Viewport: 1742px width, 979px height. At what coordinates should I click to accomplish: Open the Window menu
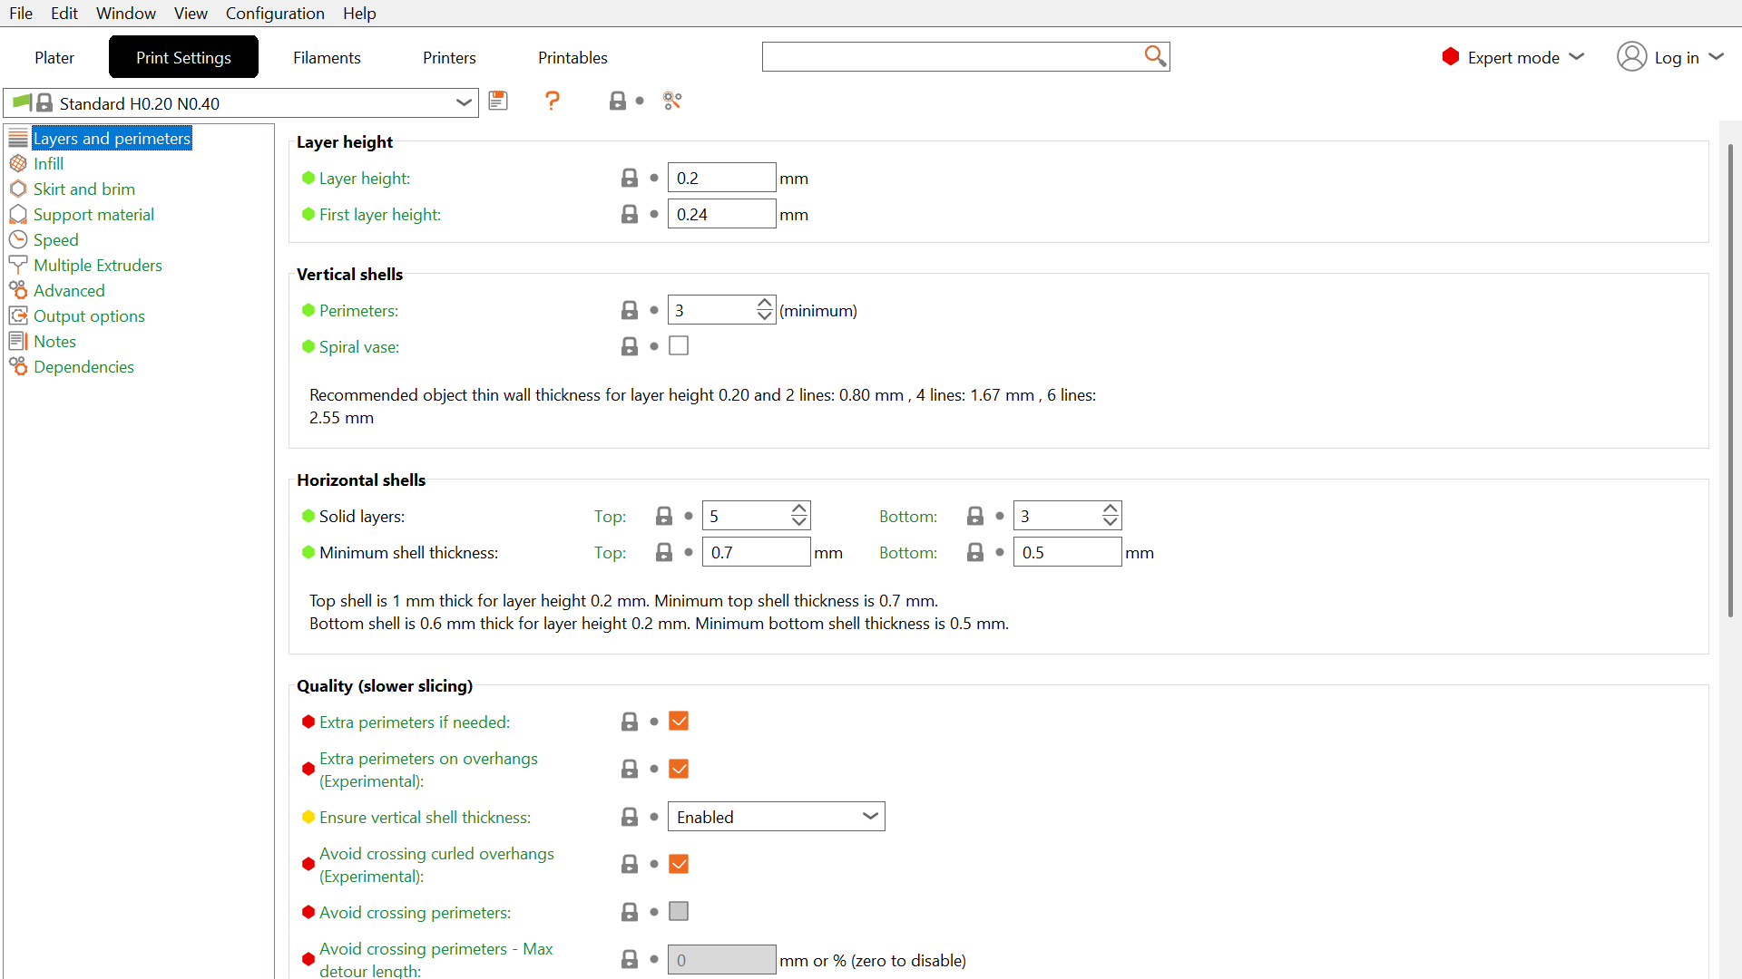[126, 13]
